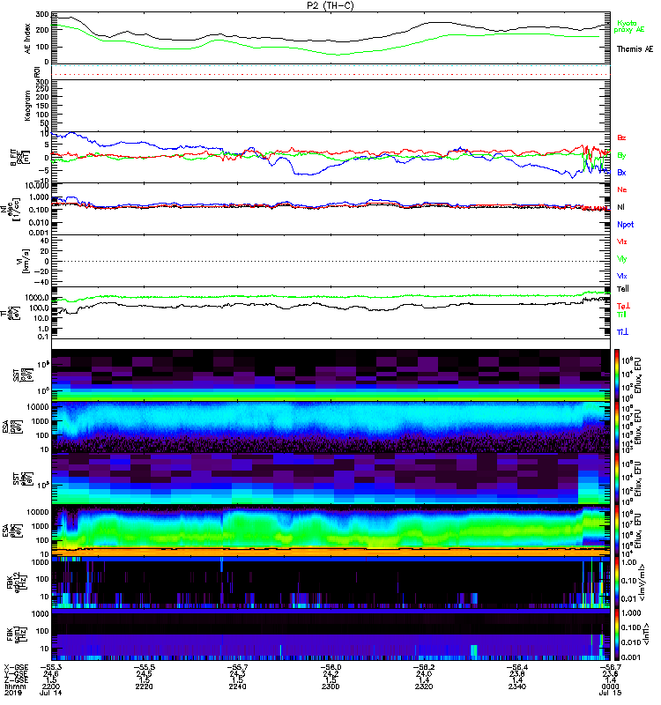Click the 300 tick on AE Index axis

pyautogui.click(x=42, y=14)
